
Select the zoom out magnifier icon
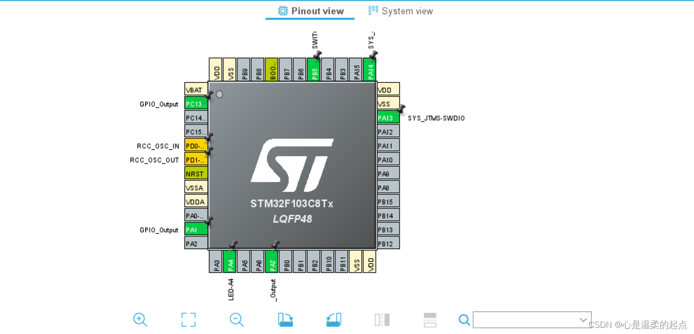pyautogui.click(x=236, y=320)
